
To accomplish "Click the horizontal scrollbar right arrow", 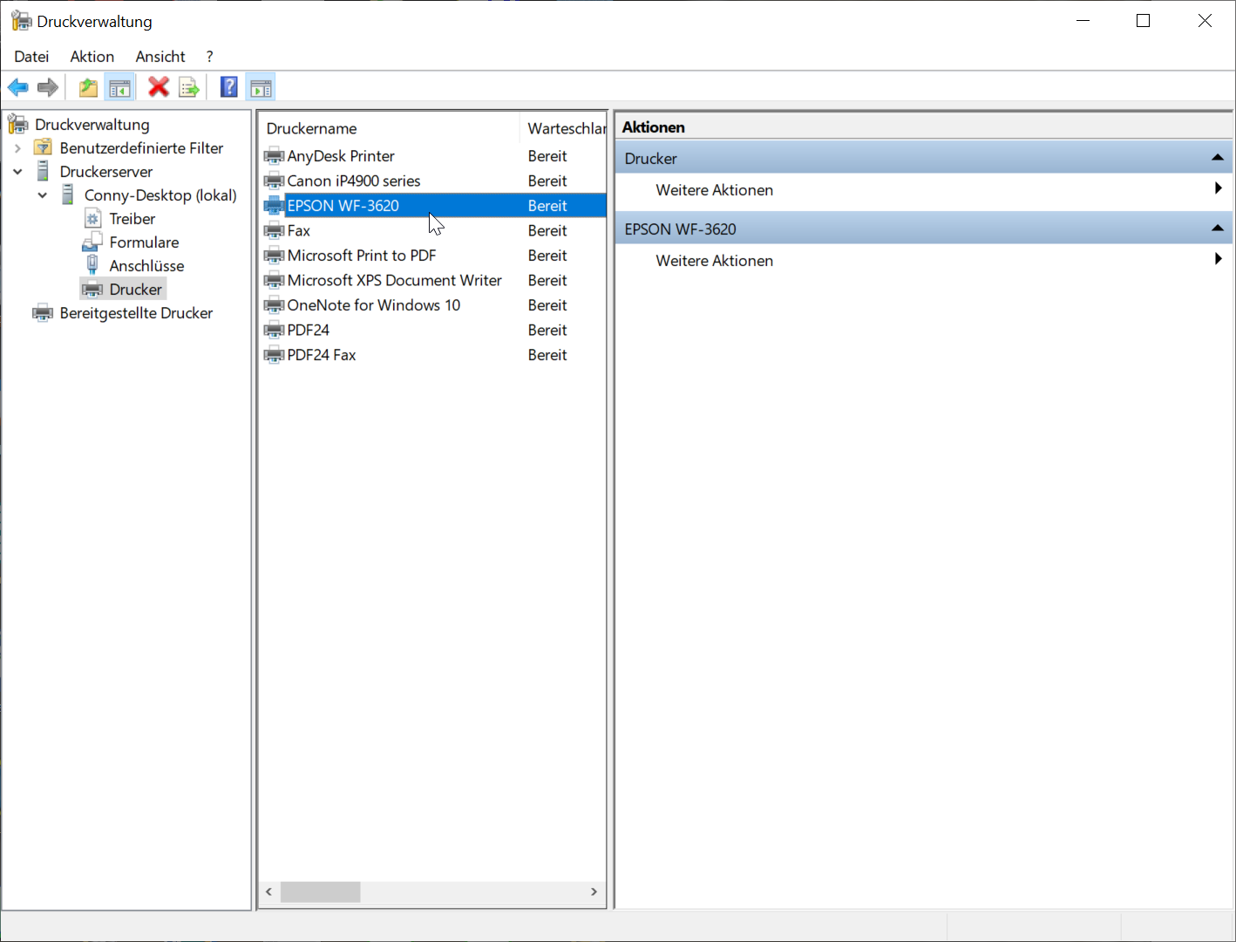I will 594,891.
